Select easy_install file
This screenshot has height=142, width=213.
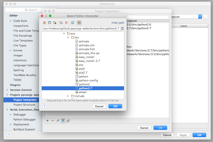coord(86,57)
